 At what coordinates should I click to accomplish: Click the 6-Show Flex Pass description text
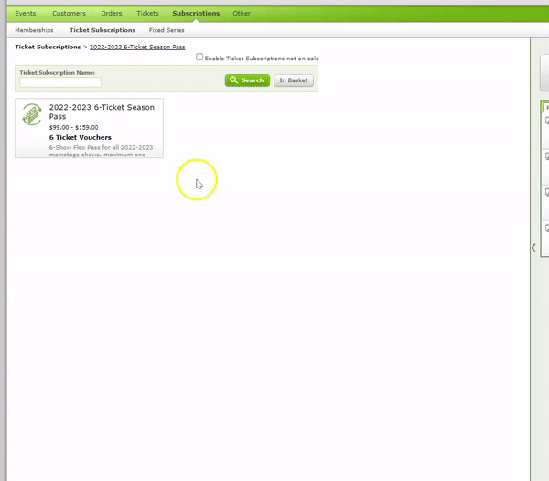click(x=101, y=151)
